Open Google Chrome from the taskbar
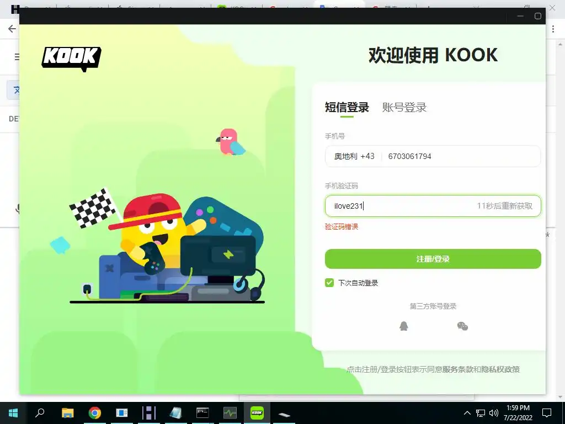The height and width of the screenshot is (424, 565). (95, 413)
